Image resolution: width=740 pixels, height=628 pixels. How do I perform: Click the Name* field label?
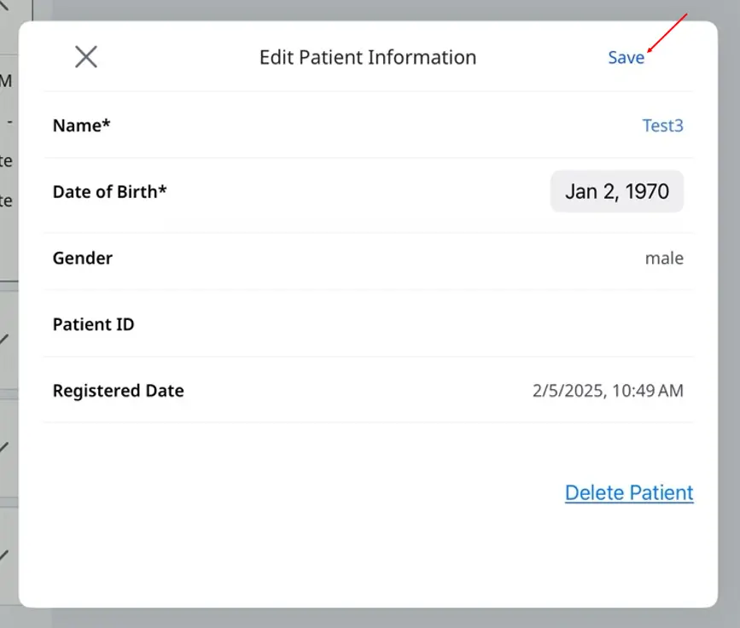[81, 125]
